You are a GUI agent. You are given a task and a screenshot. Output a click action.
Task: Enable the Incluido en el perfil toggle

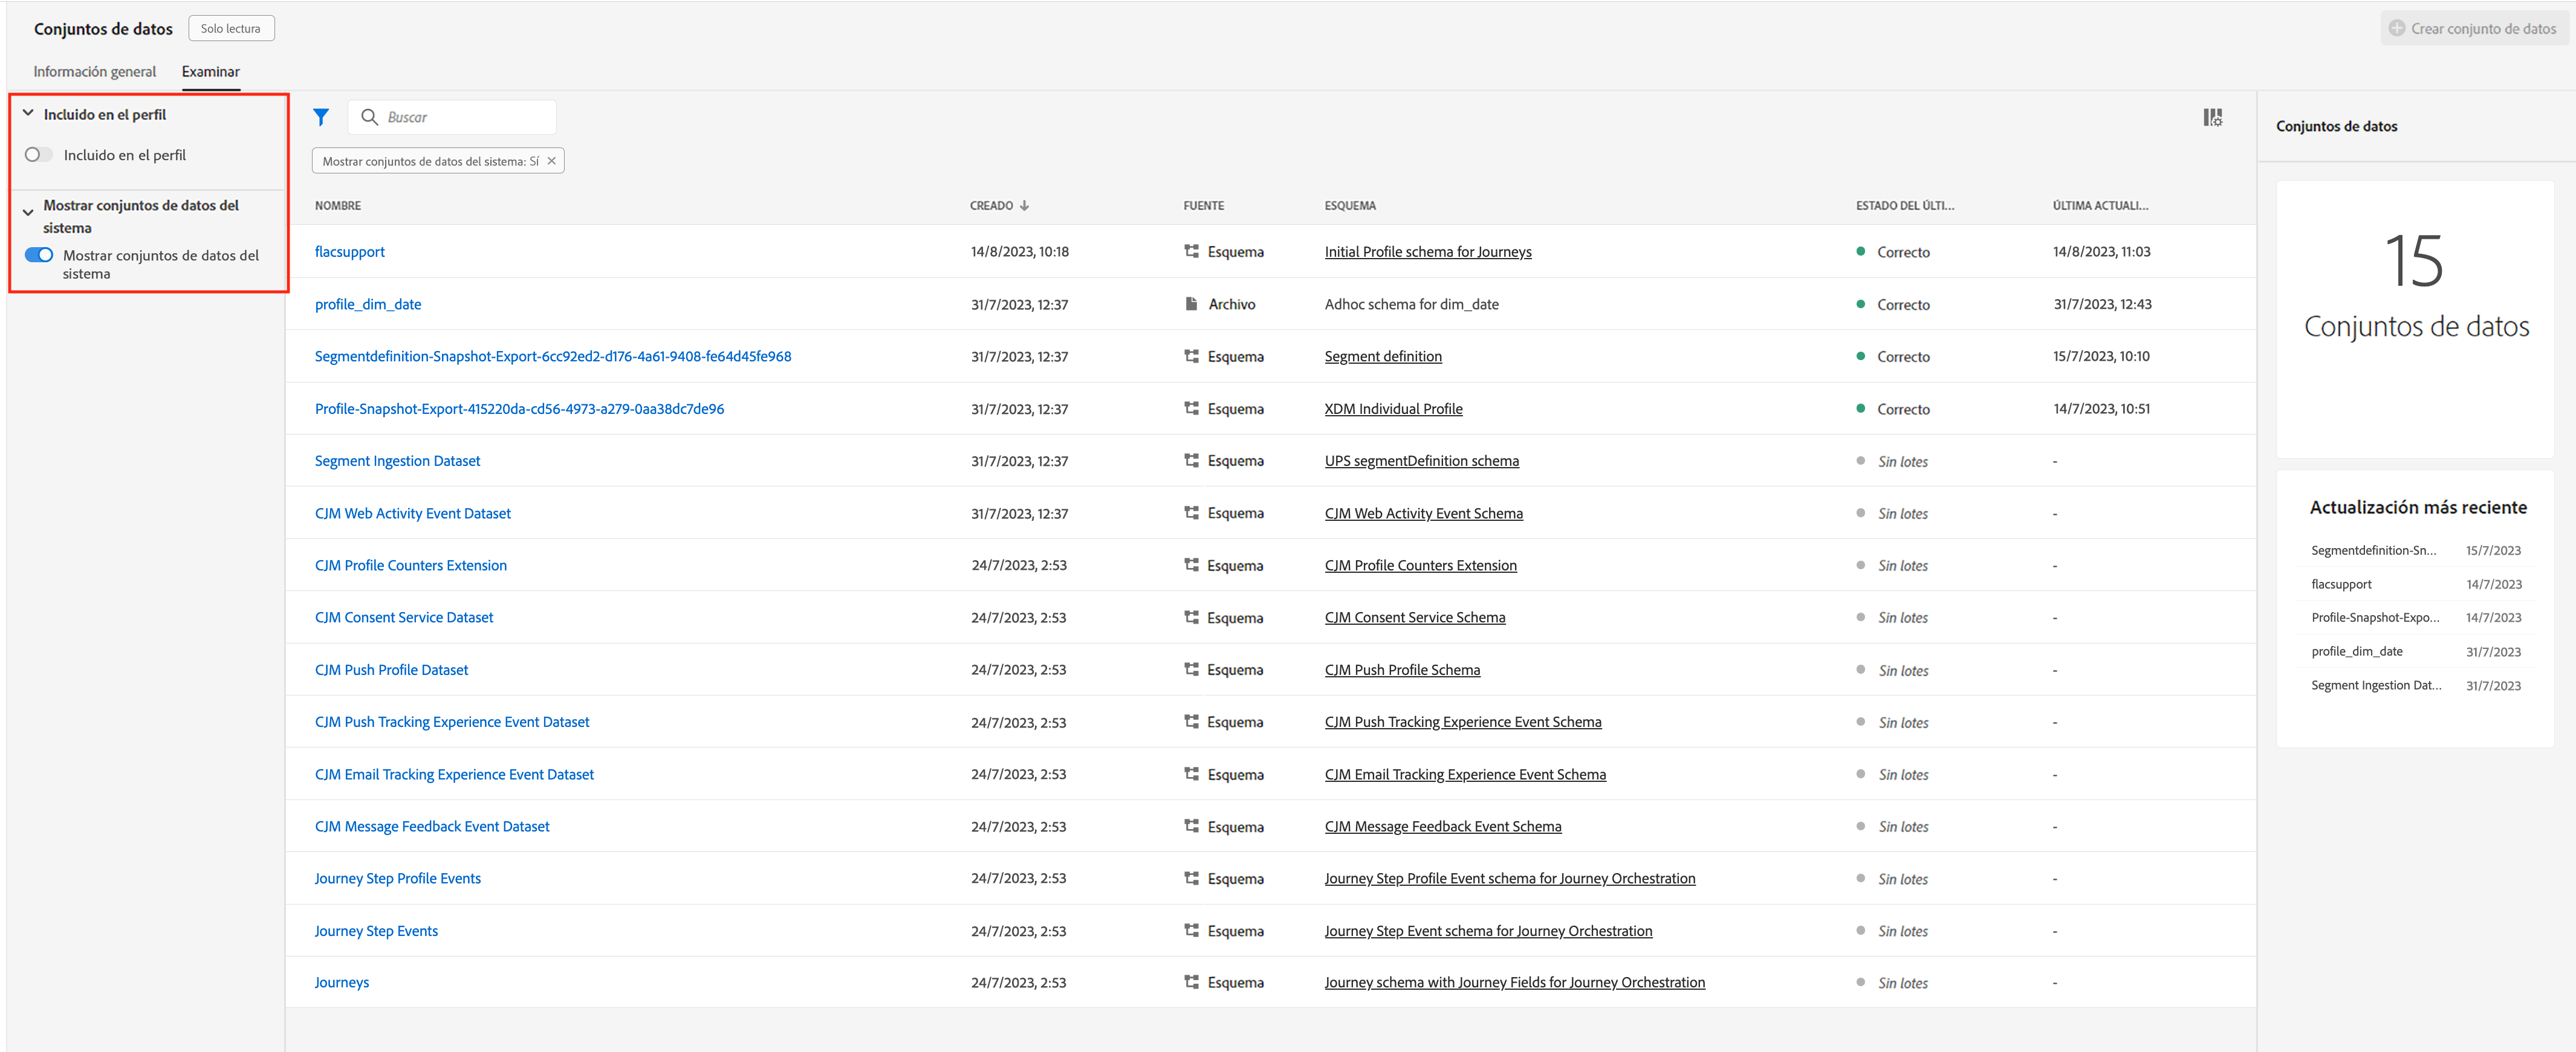click(x=38, y=155)
